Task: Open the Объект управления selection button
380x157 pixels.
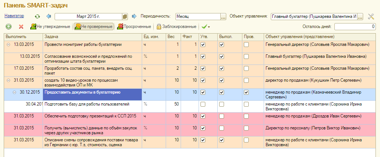Action: 360,16
